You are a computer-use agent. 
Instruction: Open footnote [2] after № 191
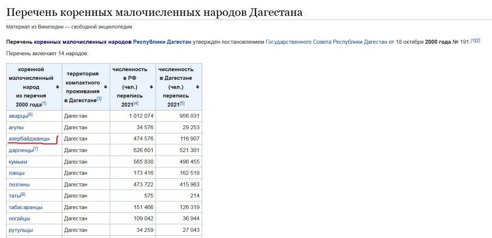point(478,40)
